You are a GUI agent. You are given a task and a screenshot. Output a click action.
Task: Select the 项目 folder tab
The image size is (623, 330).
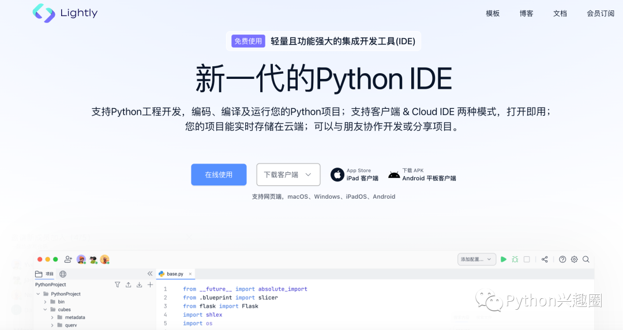coord(44,274)
